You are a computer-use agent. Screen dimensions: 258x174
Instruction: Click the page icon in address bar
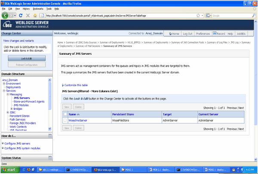pos(43,16)
